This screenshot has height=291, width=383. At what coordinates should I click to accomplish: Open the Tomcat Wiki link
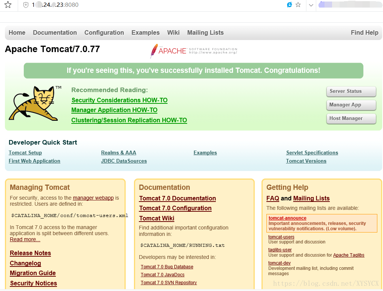coord(157,219)
